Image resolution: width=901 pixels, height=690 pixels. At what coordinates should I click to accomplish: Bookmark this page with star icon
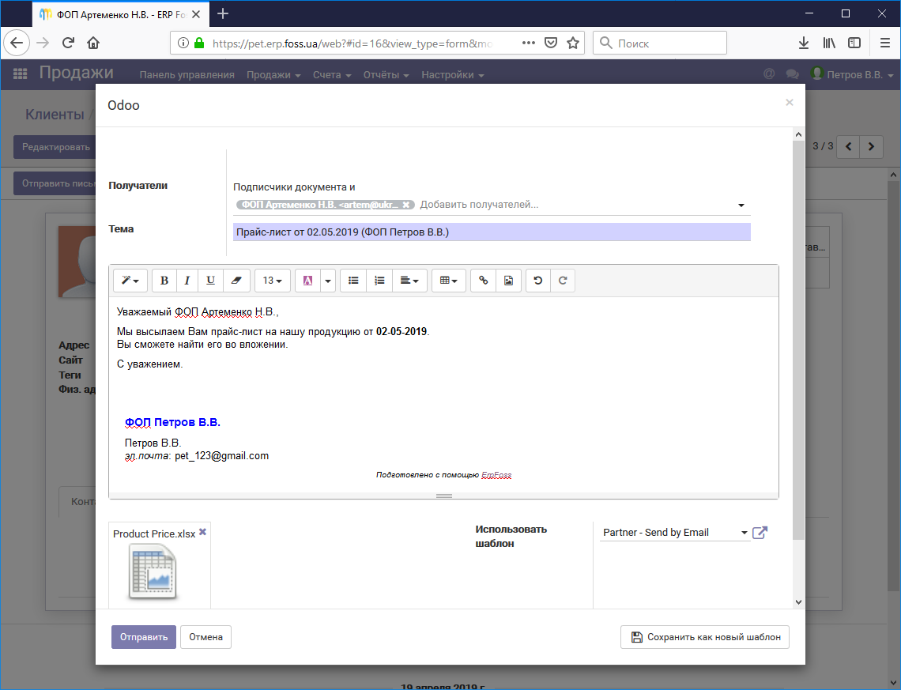(573, 43)
